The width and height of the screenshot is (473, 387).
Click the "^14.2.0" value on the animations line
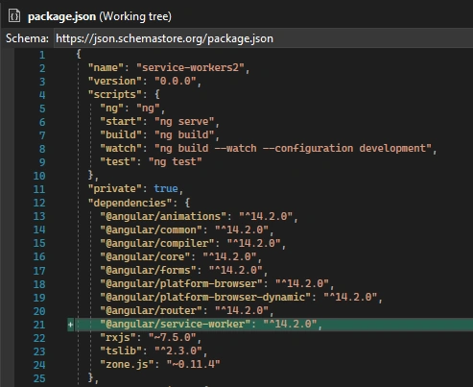click(266, 216)
